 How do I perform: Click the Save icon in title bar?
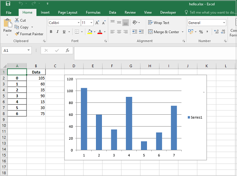(8, 4)
